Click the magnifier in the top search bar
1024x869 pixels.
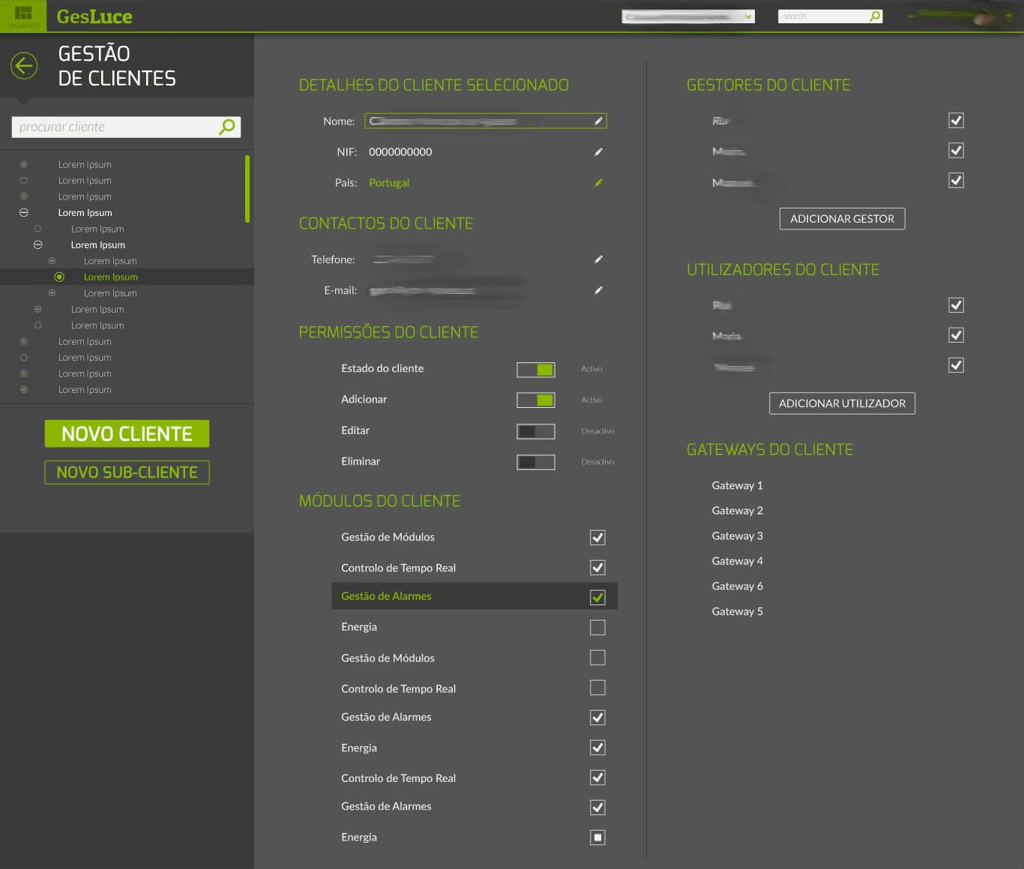[x=874, y=15]
